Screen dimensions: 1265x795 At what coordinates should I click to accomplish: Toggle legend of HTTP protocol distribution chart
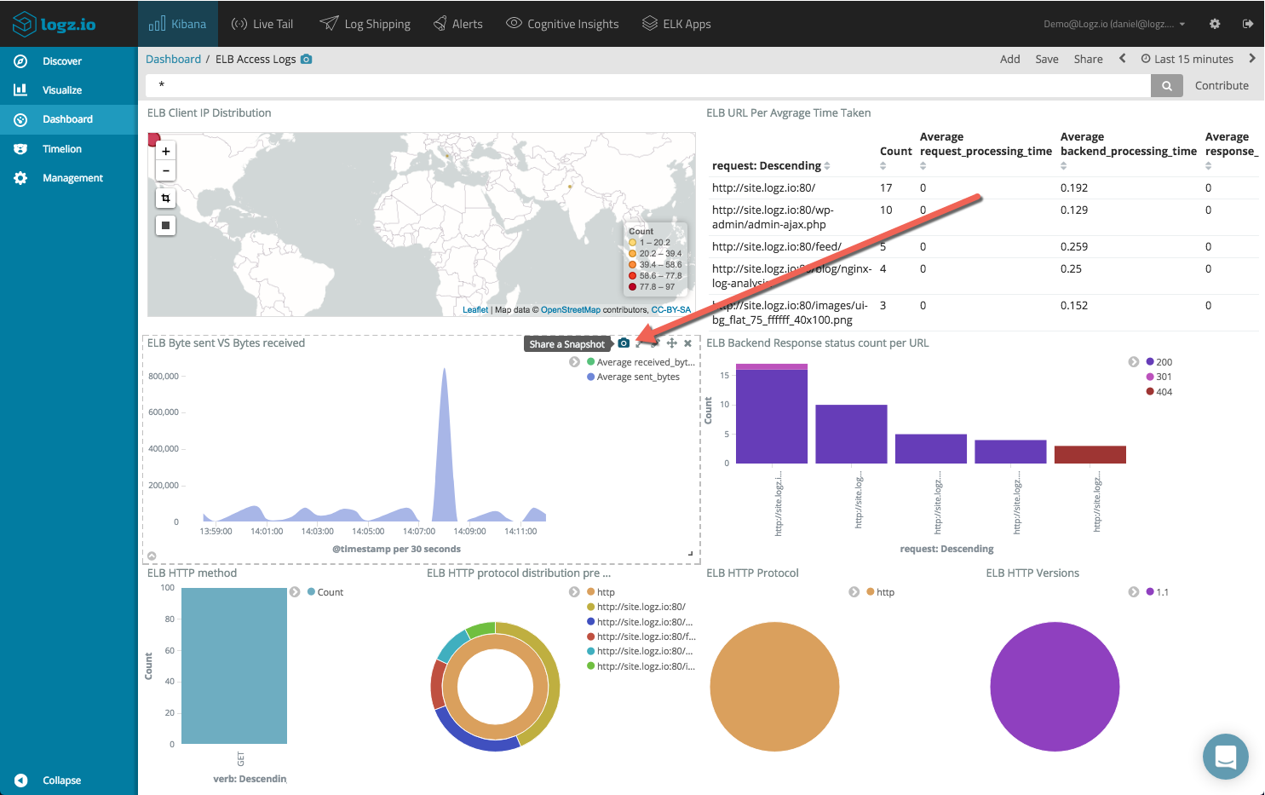pos(575,592)
